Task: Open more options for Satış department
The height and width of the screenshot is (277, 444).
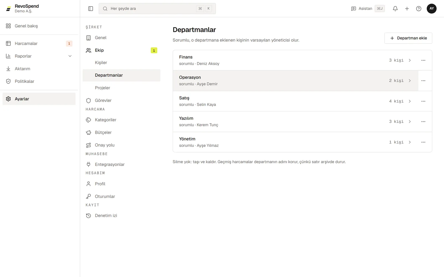Action: click(x=423, y=101)
